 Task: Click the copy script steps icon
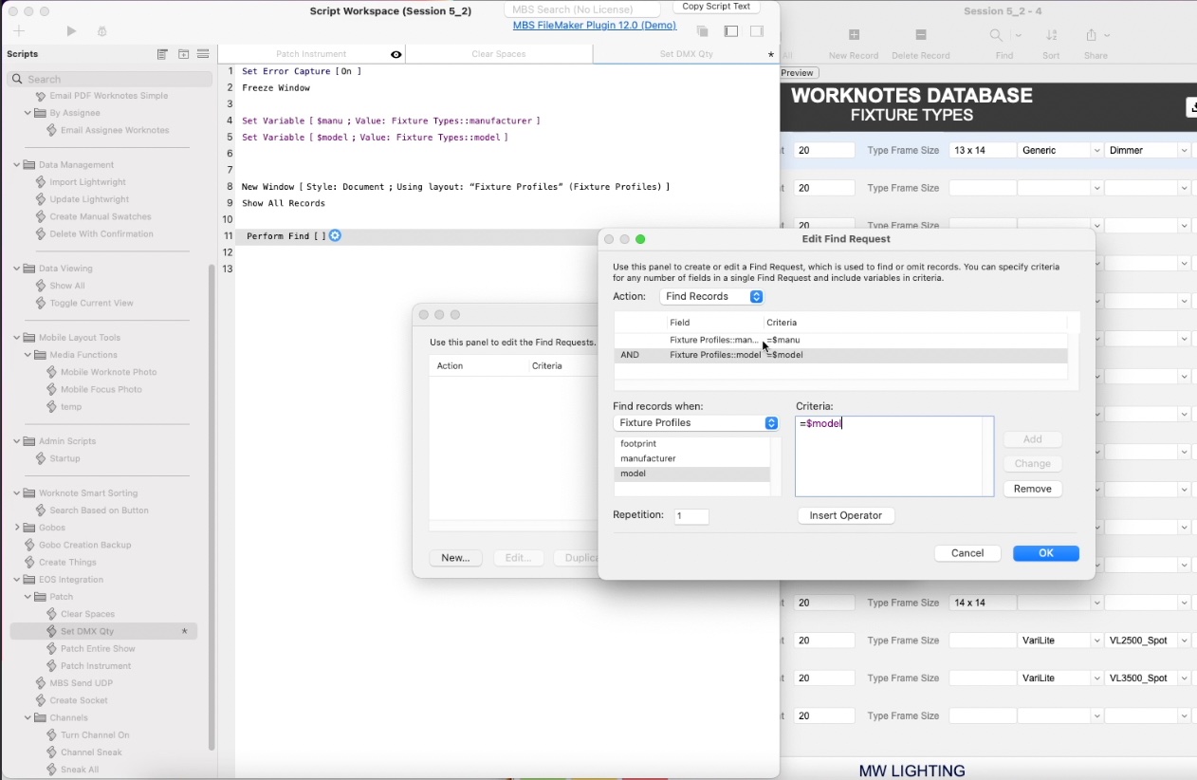click(703, 31)
